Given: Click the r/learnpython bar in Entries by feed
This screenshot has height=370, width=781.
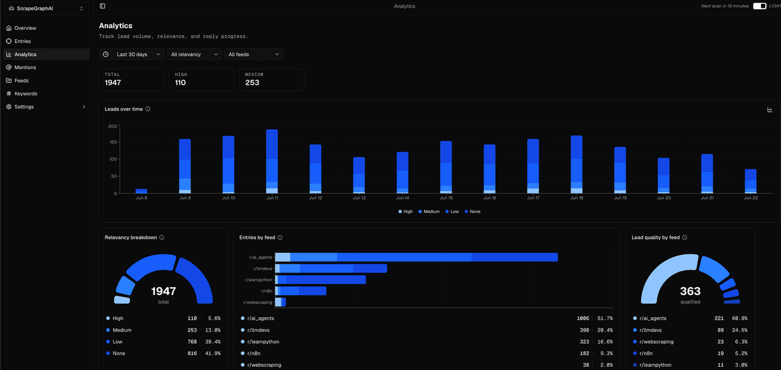Looking at the screenshot, I should [x=320, y=279].
